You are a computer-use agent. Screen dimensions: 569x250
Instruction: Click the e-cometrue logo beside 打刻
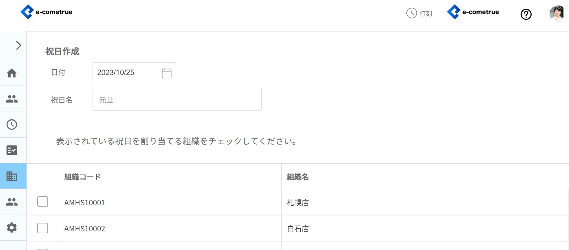pyautogui.click(x=473, y=12)
